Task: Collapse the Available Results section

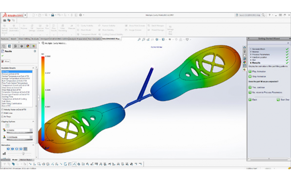Action: [33, 68]
